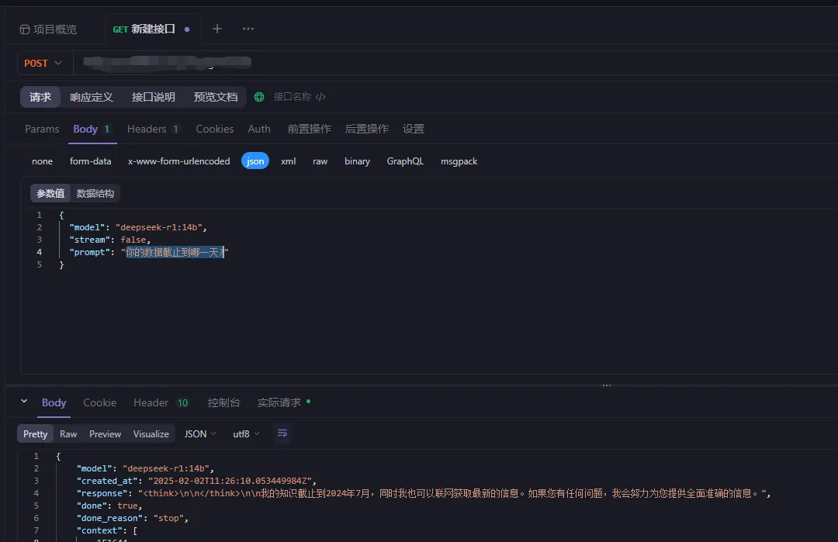
Task: Open the utf8 encoding dropdown
Action: (x=245, y=434)
